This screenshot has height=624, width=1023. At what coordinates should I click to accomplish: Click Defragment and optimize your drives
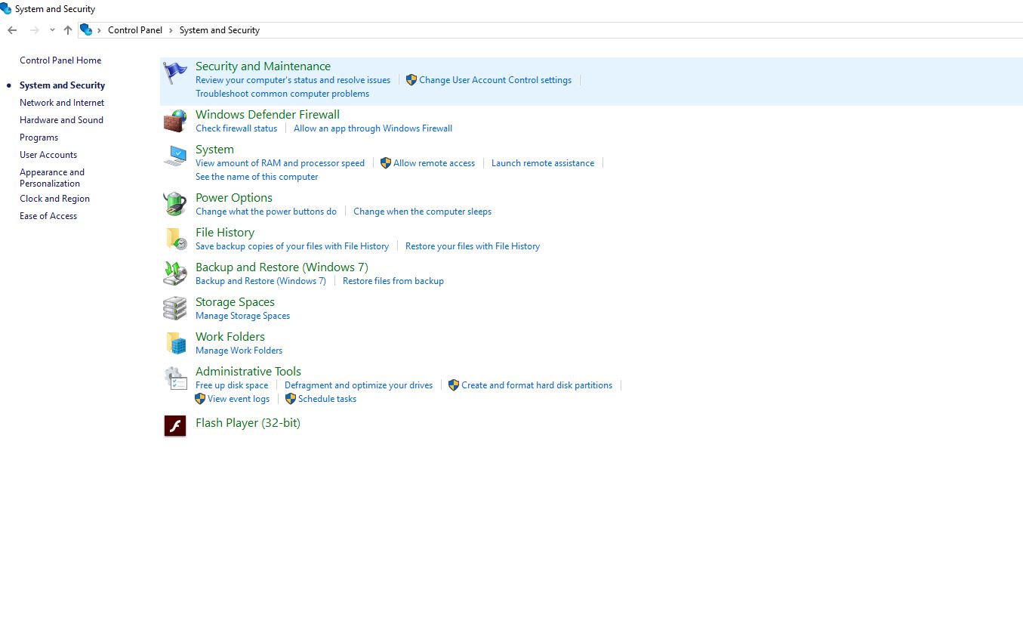(x=359, y=385)
